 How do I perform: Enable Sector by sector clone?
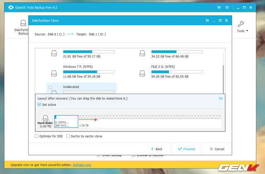click(68, 136)
